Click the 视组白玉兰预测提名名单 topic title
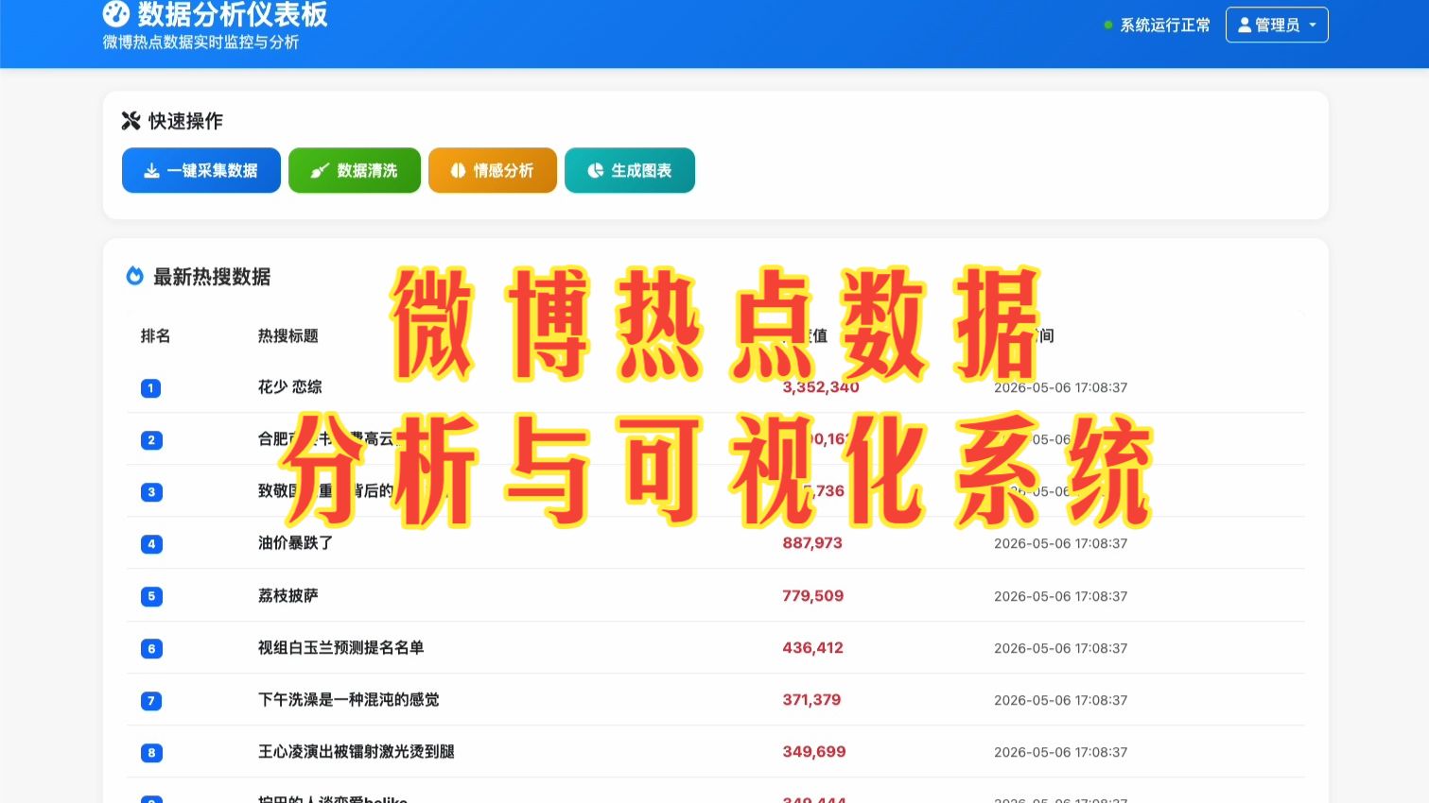Image resolution: width=1429 pixels, height=803 pixels. (340, 648)
